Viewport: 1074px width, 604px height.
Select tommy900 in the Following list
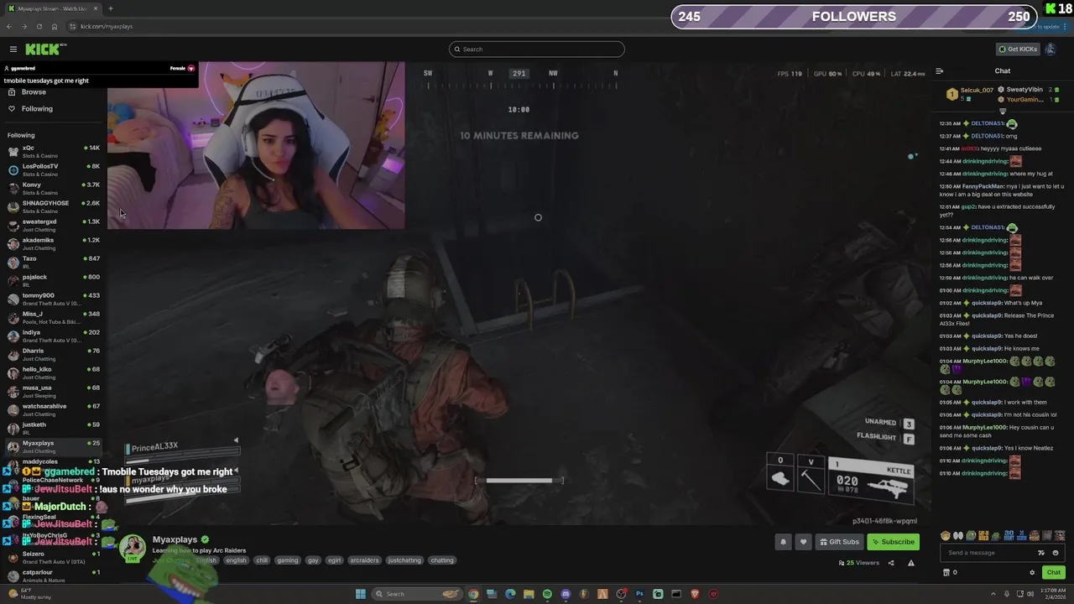(54, 299)
